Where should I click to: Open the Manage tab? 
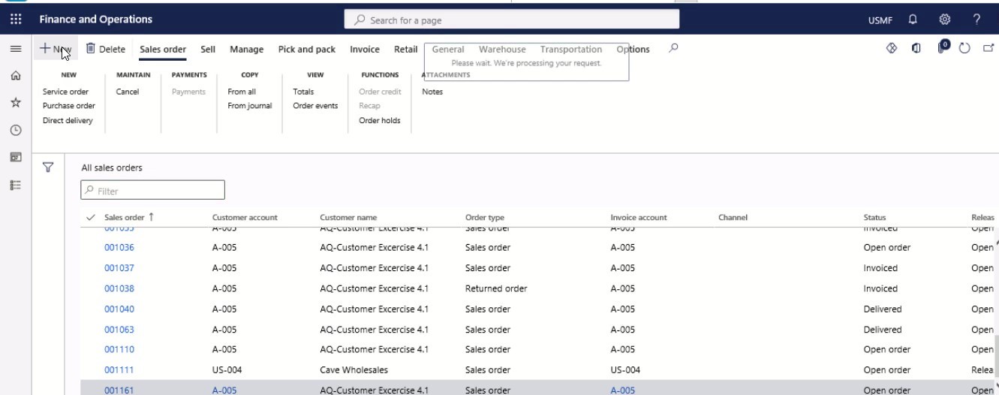tap(246, 50)
